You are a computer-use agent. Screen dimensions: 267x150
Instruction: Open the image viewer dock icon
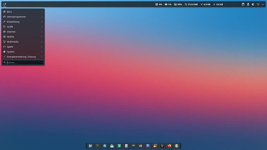tap(126, 146)
